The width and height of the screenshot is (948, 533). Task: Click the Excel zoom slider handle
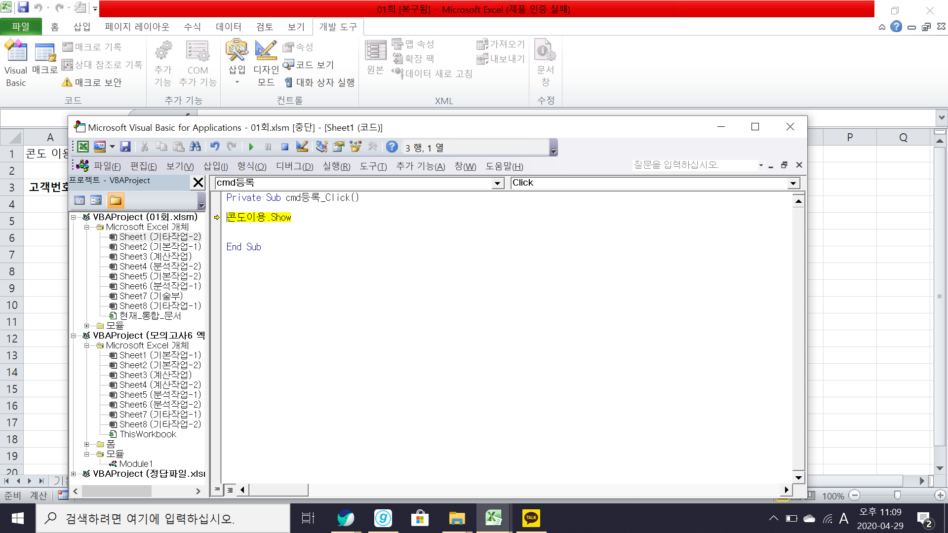point(897,495)
